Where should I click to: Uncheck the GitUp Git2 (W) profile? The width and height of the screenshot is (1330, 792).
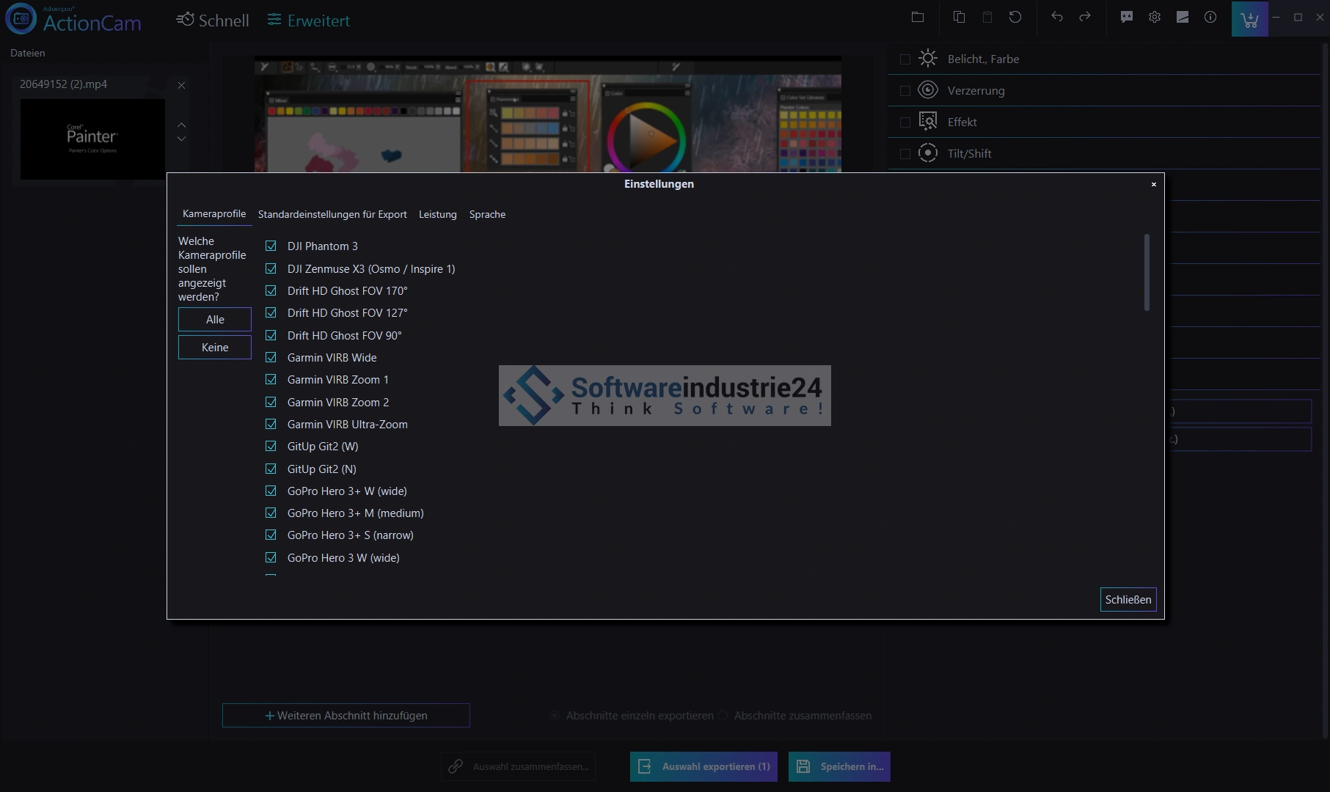(271, 447)
